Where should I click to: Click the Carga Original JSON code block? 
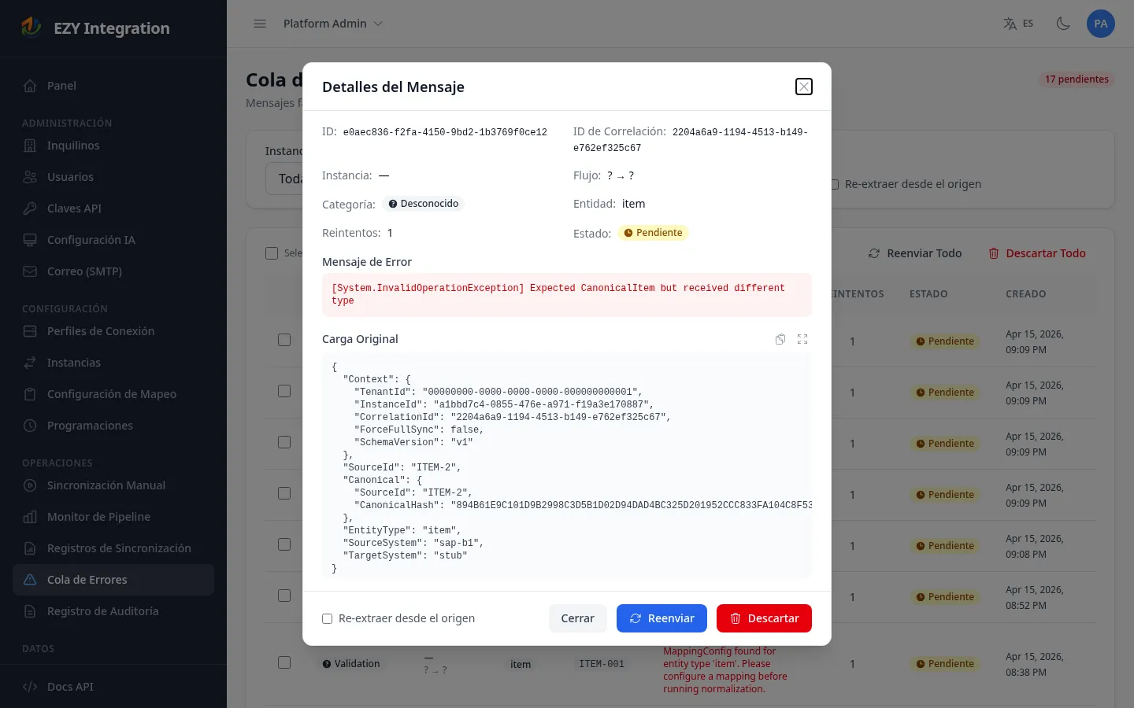(x=567, y=466)
